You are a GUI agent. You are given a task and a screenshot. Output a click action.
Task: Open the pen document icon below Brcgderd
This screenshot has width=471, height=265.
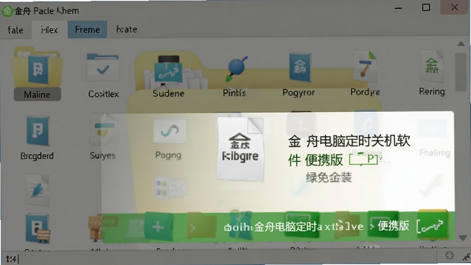[x=37, y=190]
